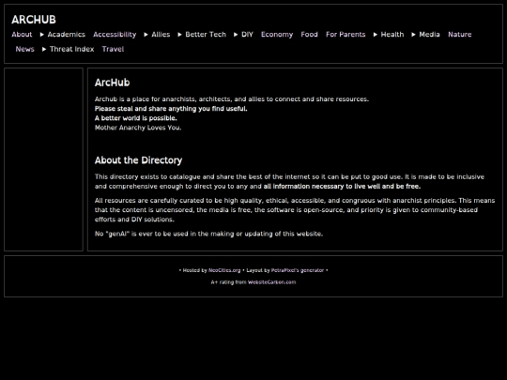Image resolution: width=507 pixels, height=380 pixels.
Task: Click 'Mother Anarchy Loves You.' text
Action: (x=138, y=128)
